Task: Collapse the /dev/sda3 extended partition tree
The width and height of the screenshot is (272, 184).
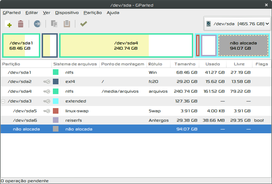Action: point(3,101)
